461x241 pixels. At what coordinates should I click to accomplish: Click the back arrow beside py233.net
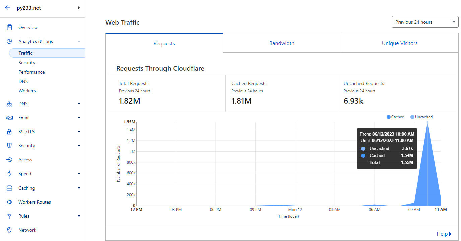point(8,8)
